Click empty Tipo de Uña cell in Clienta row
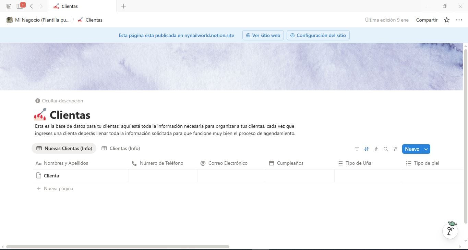 pos(369,176)
